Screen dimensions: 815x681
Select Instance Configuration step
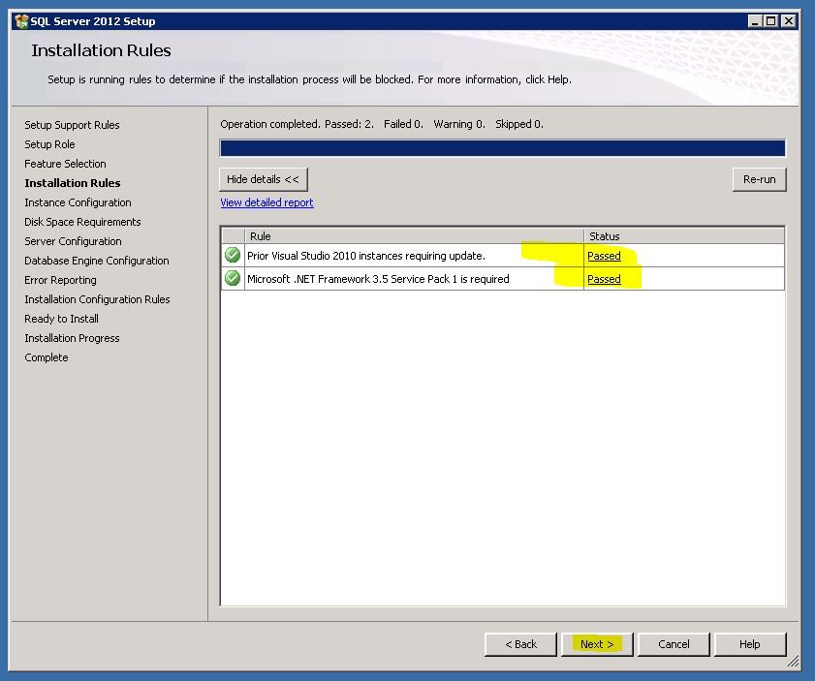pos(78,202)
